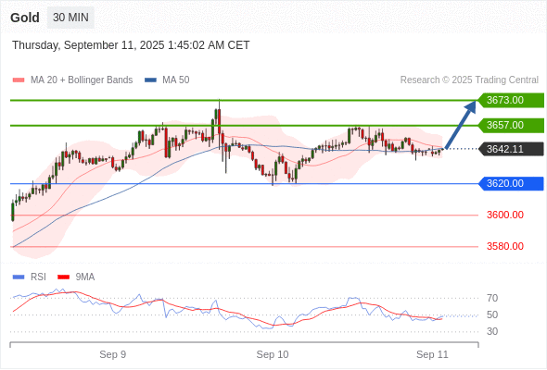Click the blue RSI legend swatch
547x370 pixels.
[19, 277]
